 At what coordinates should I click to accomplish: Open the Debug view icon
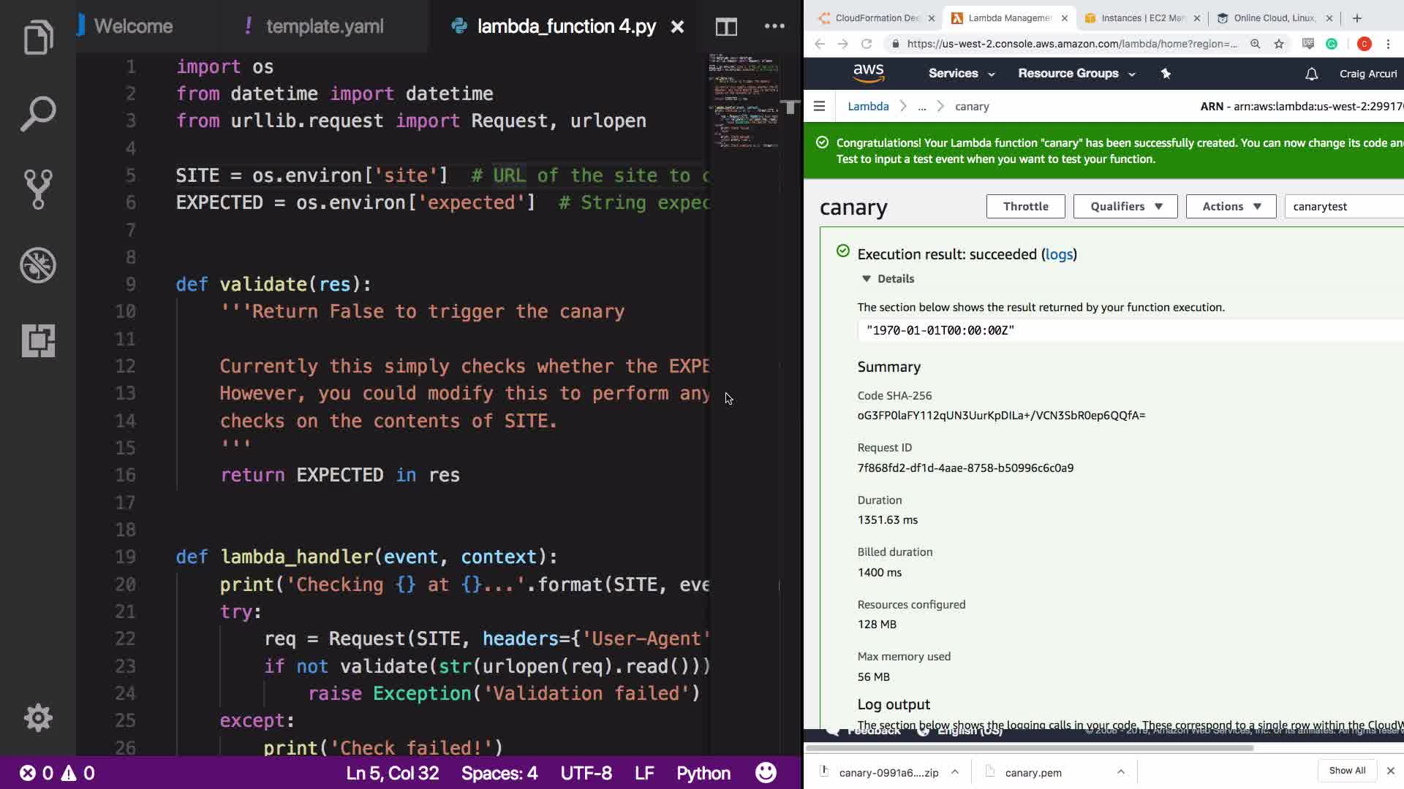click(x=38, y=265)
